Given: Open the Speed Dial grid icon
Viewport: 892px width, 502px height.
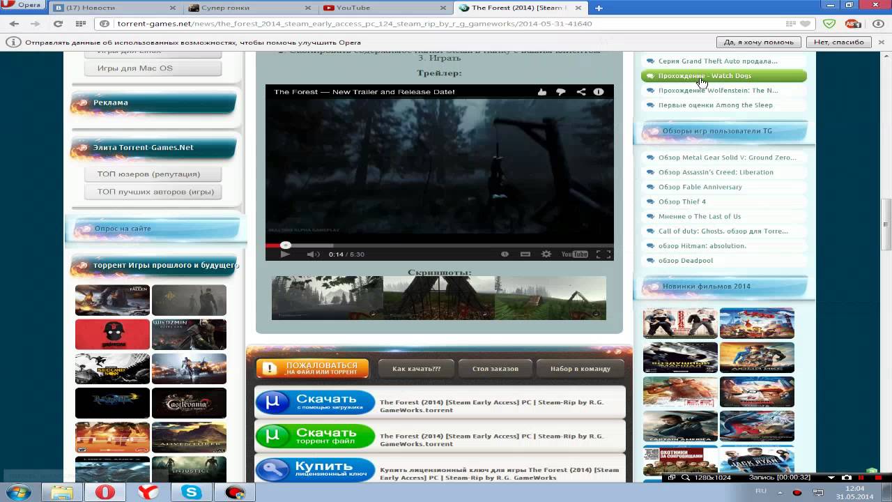Looking at the screenshot, I should coord(81,24).
